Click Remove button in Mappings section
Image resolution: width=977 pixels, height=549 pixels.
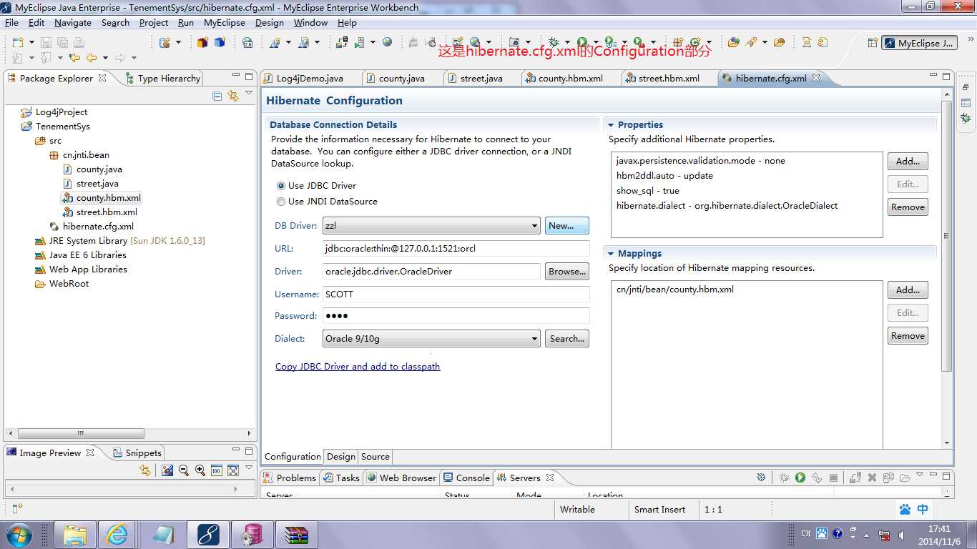point(908,336)
